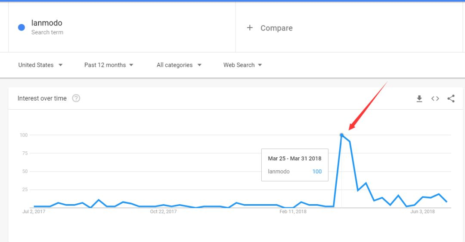
Task: Select the peak data point at 100
Action: 341,135
